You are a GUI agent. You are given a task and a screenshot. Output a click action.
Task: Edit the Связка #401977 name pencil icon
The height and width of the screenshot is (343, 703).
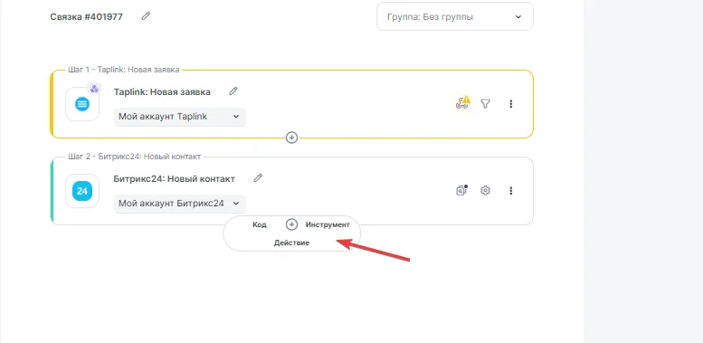pyautogui.click(x=146, y=16)
